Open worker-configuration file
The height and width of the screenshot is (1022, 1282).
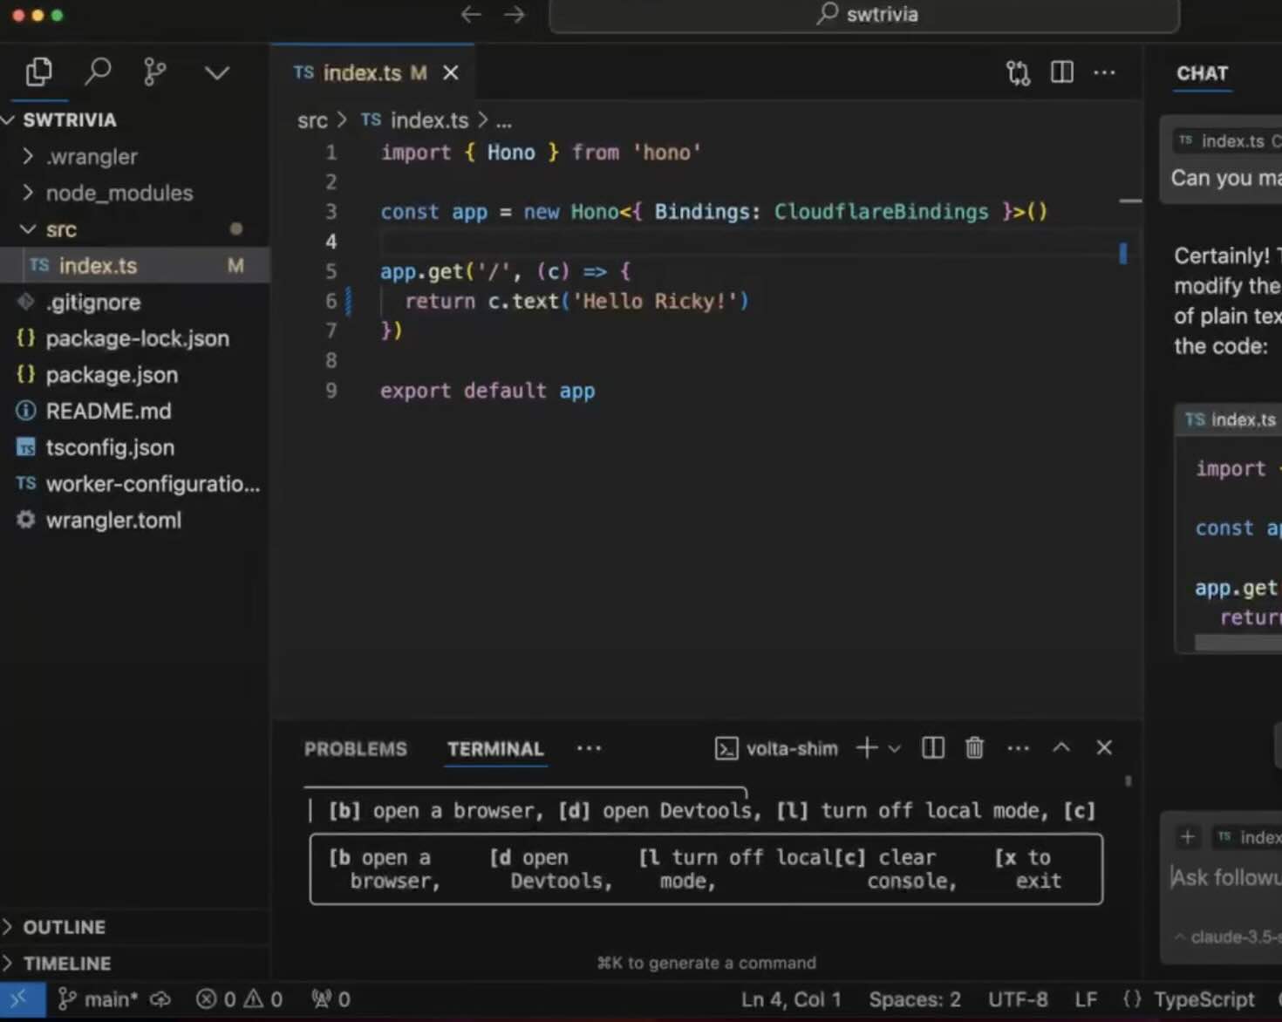[x=153, y=484]
